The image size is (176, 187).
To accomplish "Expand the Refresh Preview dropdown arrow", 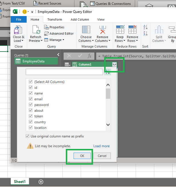I will pos(41,41).
